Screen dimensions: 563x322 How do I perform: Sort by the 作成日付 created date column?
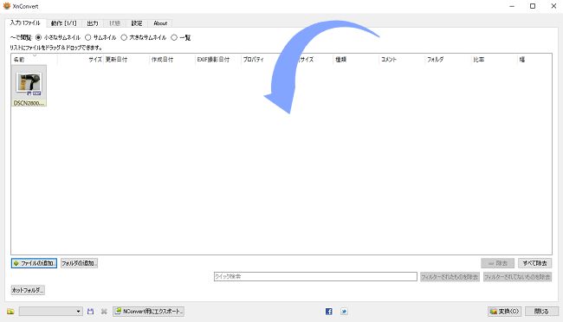[x=172, y=60]
